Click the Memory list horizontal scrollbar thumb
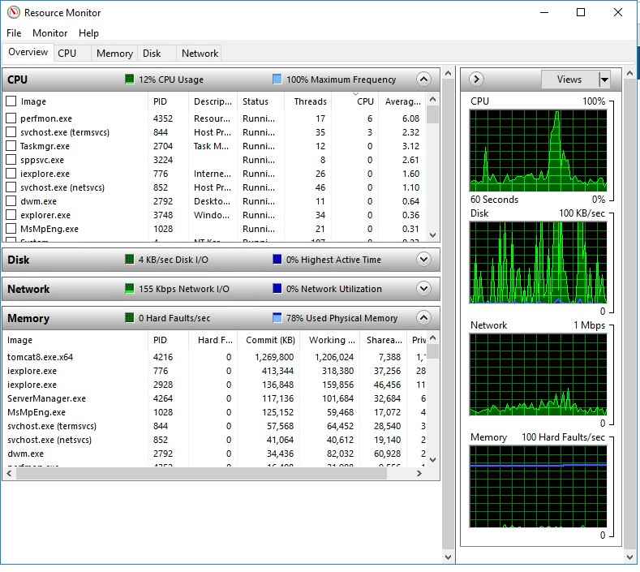 point(201,473)
